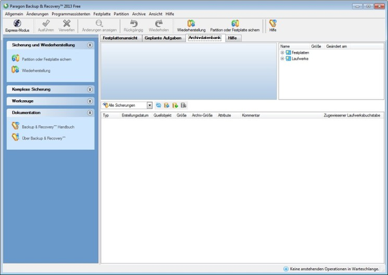This screenshot has height=275, width=388.
Task: Click the Über Backup & Recovery info icon
Action: tap(15, 137)
